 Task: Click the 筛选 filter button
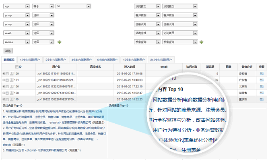8,51
